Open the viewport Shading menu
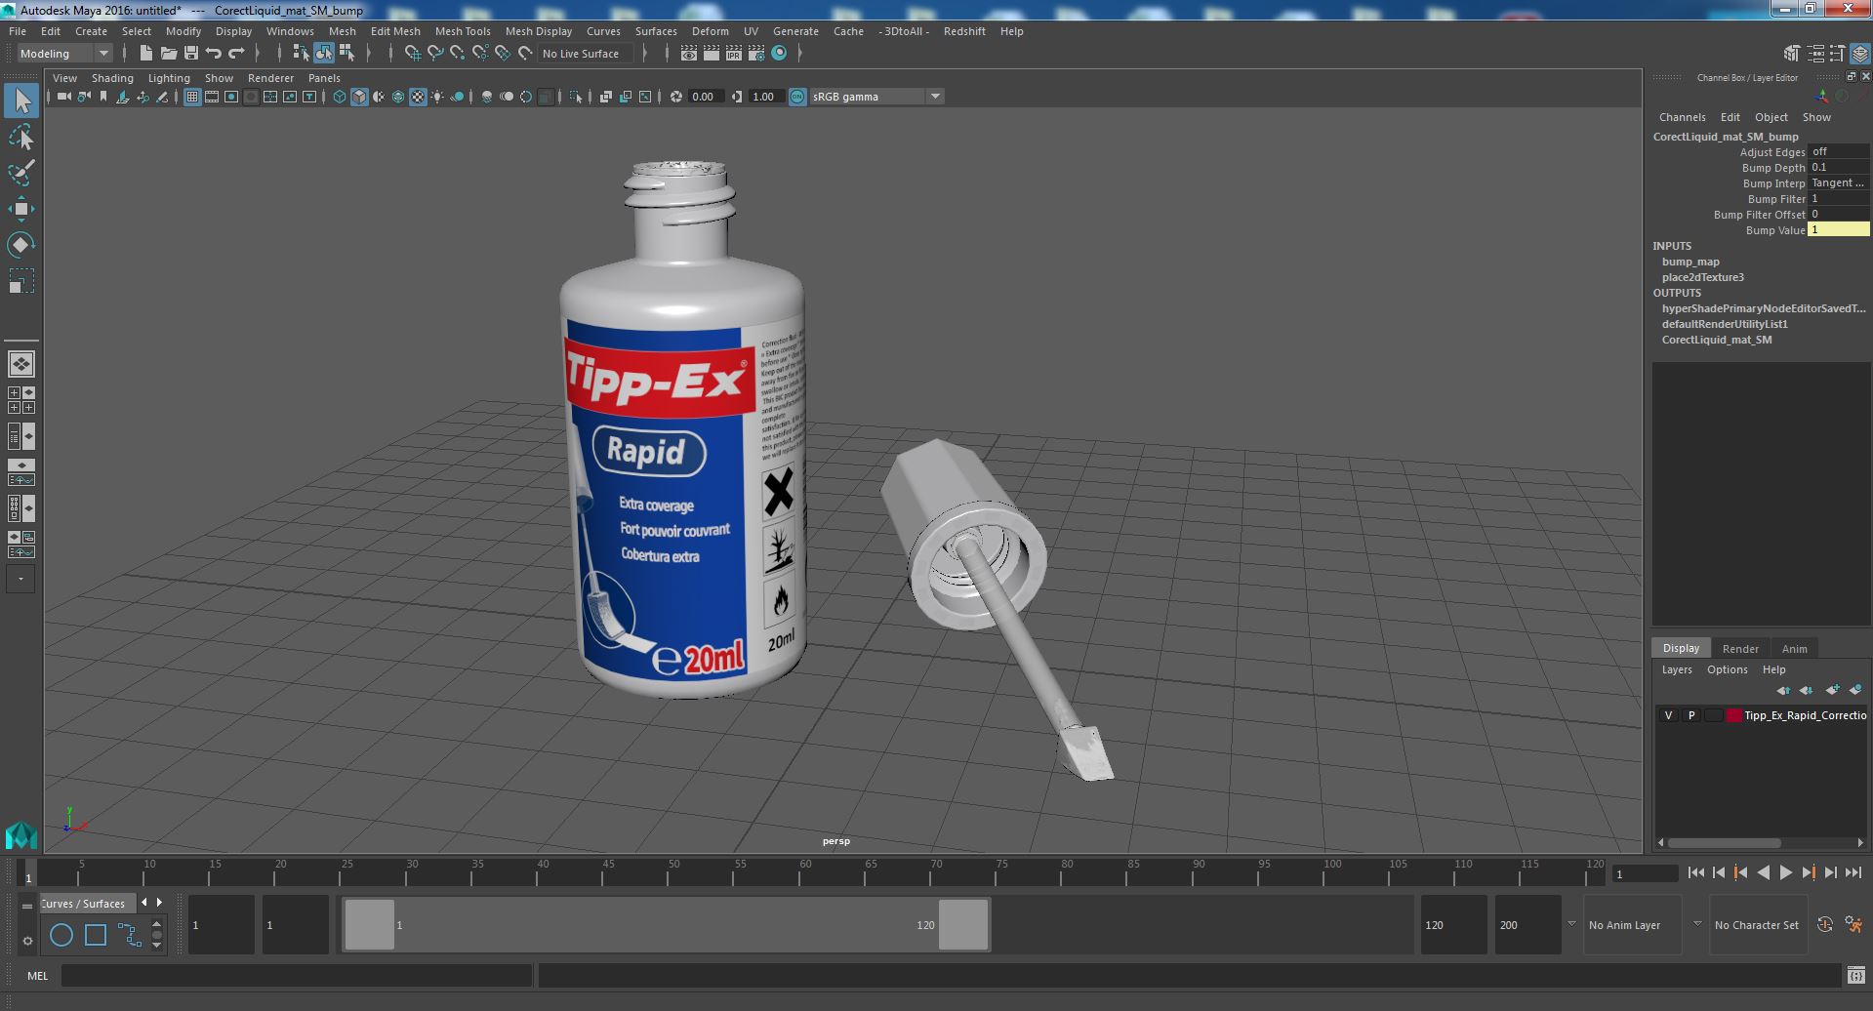 tap(112, 78)
